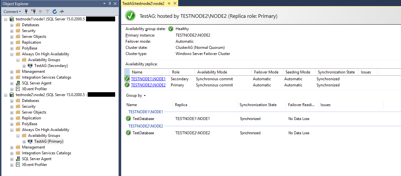Collapse Always On High Availability under testnode2
Viewport: 401px width, 176px height.
click(x=12, y=130)
